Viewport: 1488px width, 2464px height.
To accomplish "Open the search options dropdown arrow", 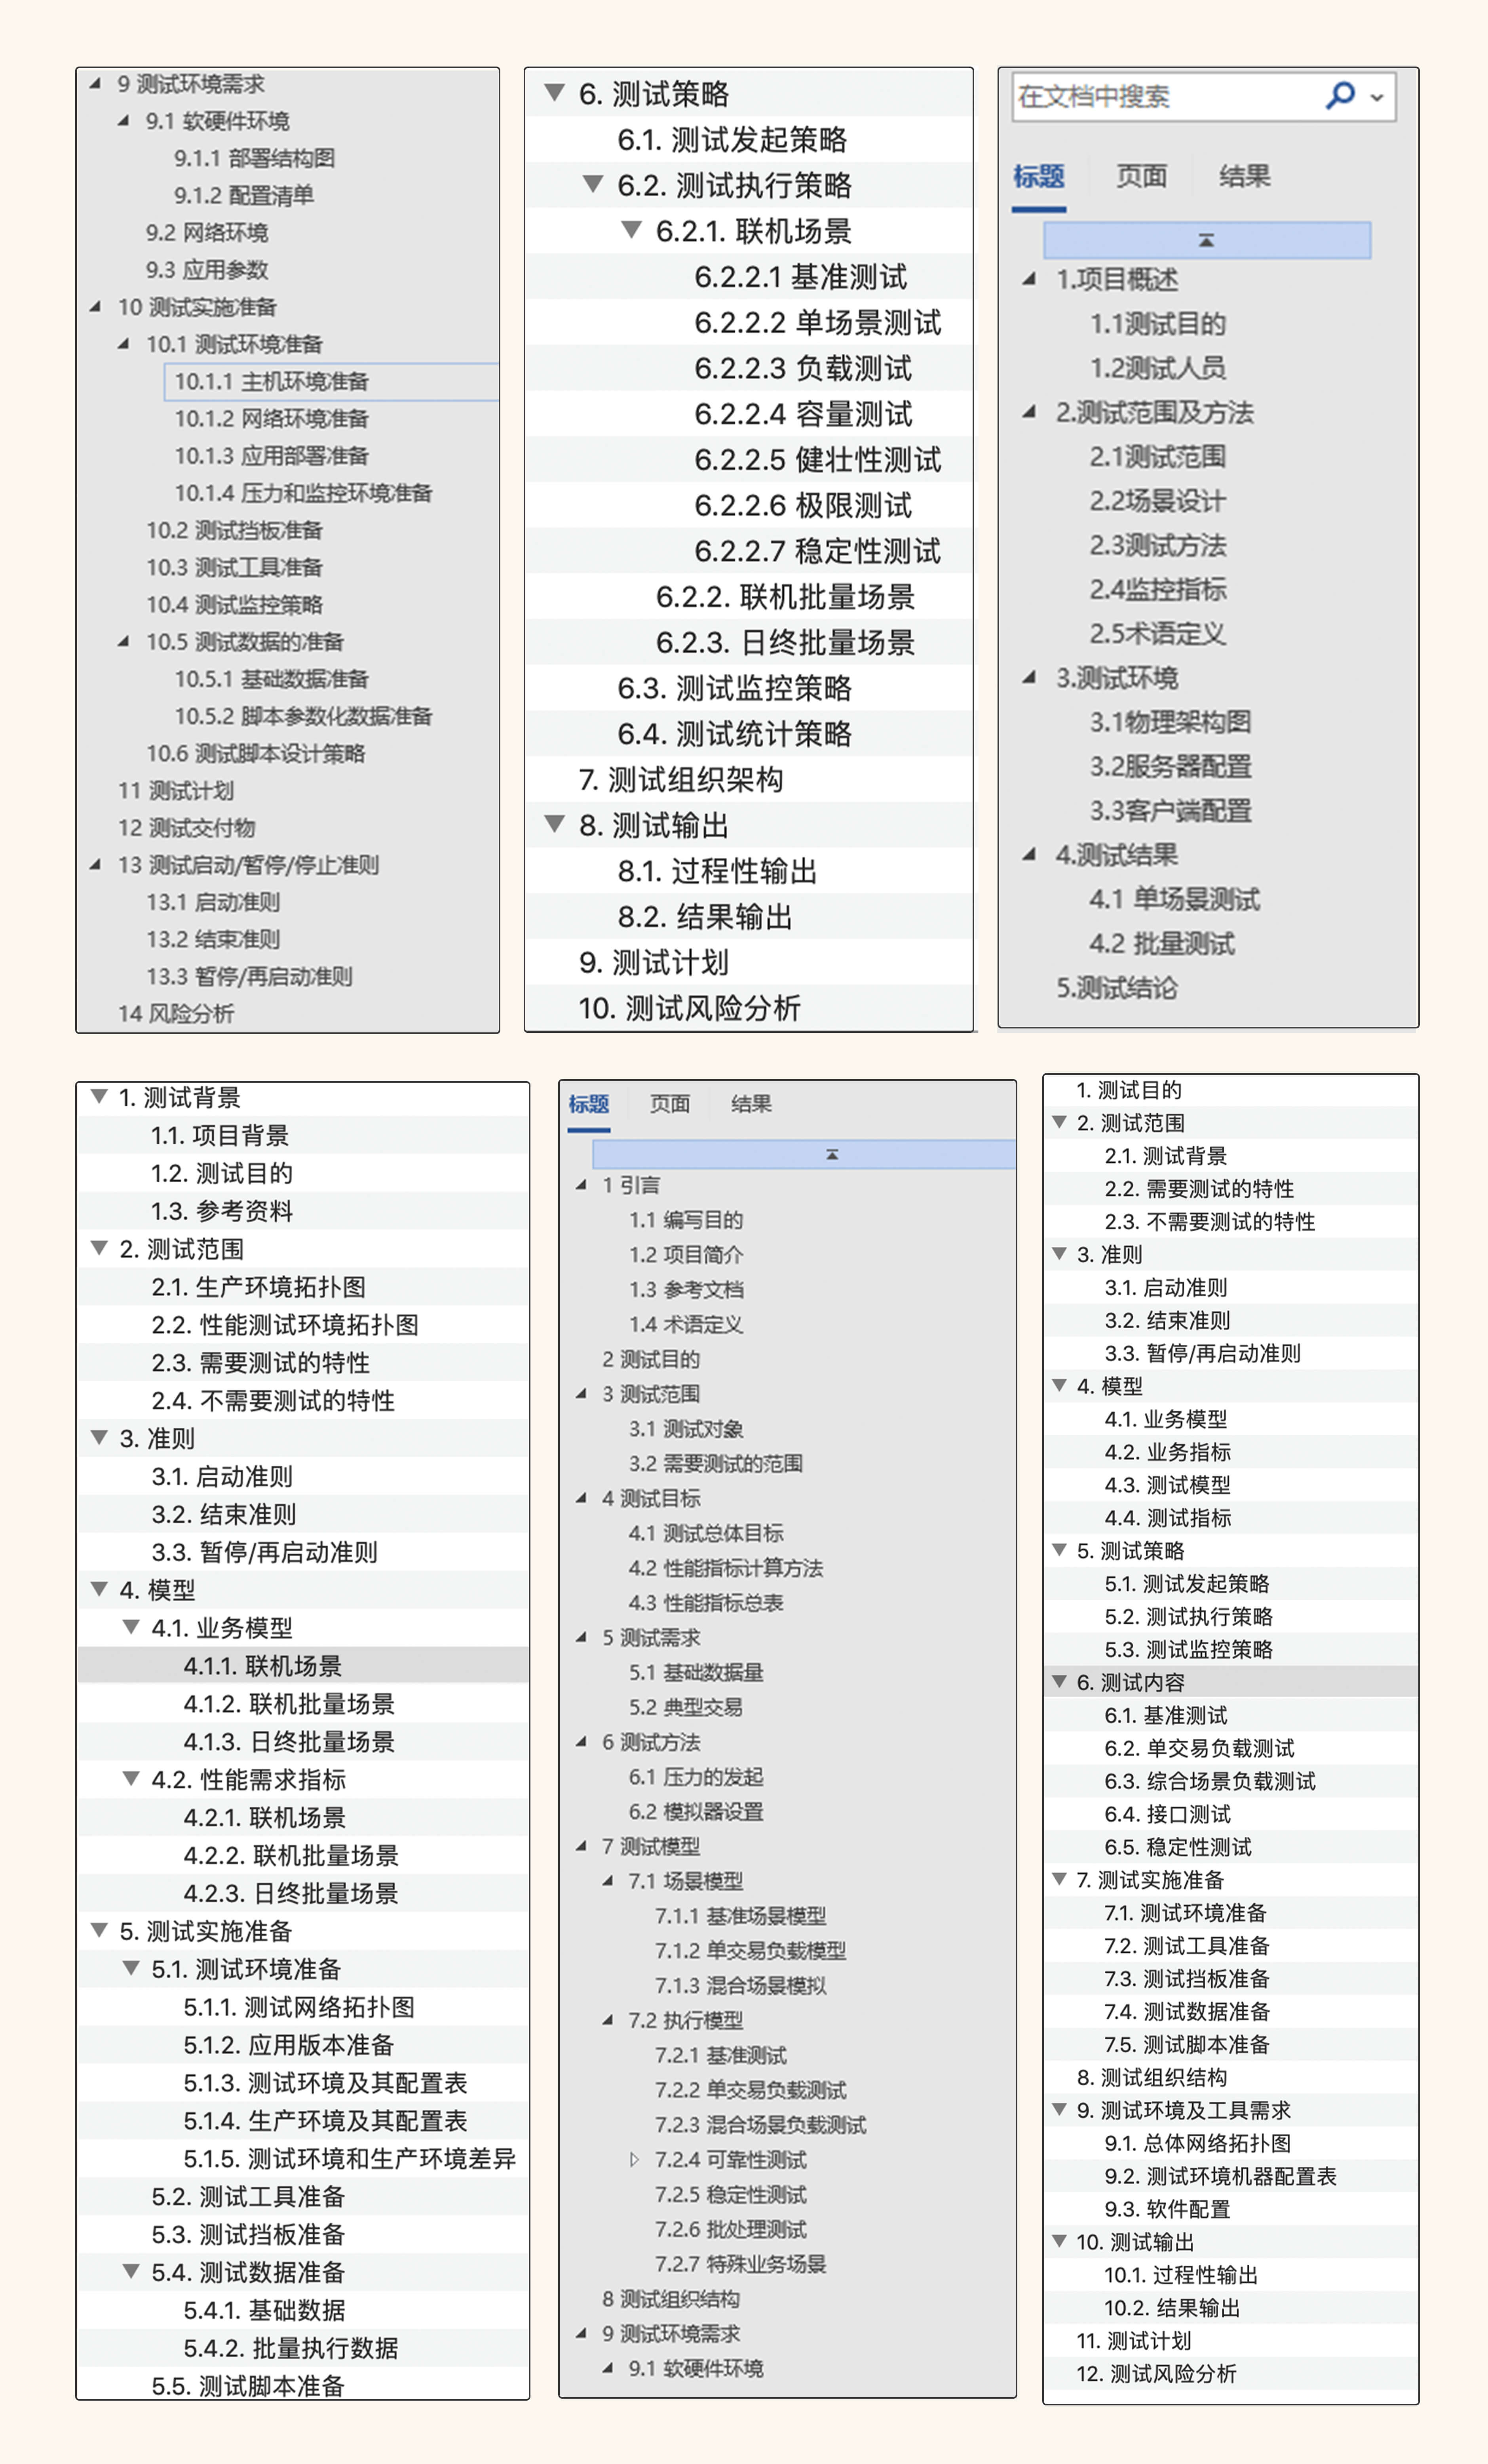I will point(1377,98).
